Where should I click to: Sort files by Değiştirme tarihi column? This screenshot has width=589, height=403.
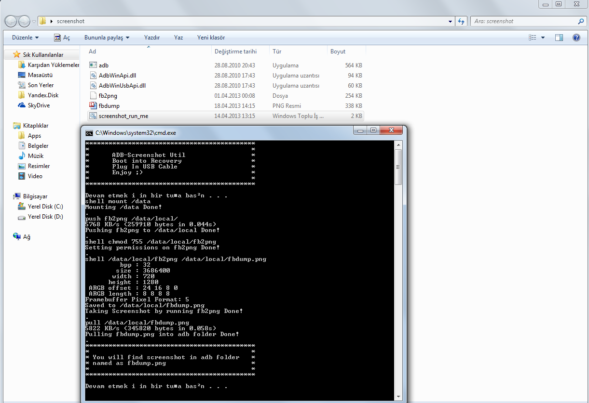[x=235, y=52]
